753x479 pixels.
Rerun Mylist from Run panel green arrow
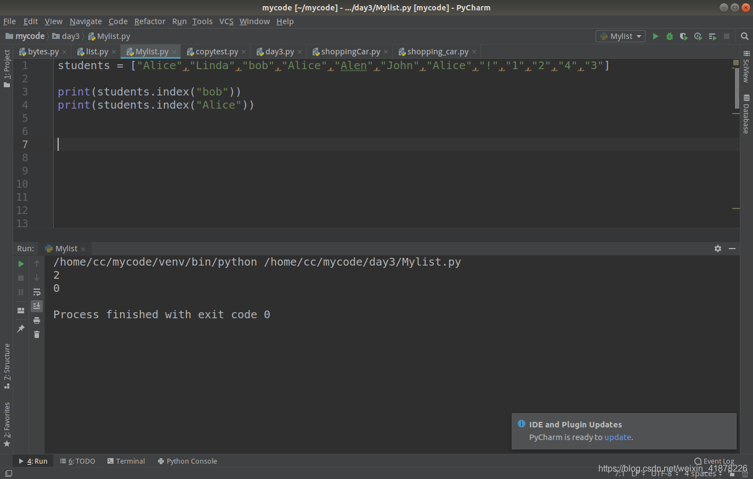click(x=21, y=264)
